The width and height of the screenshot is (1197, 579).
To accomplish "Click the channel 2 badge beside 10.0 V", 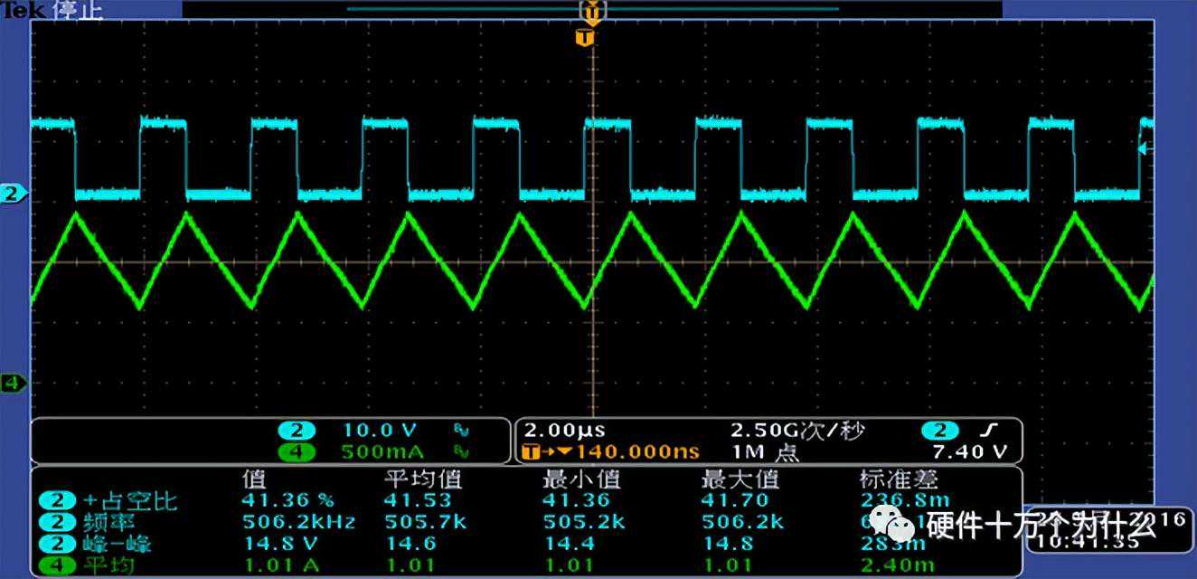I will (296, 431).
